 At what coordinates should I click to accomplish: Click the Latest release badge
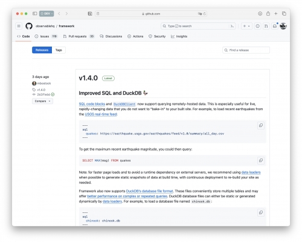(108, 78)
